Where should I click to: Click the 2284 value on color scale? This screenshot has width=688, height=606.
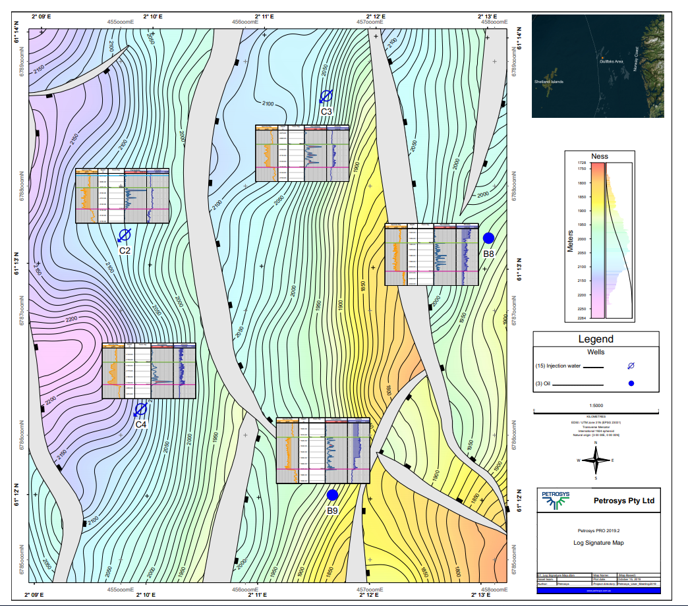click(x=581, y=318)
